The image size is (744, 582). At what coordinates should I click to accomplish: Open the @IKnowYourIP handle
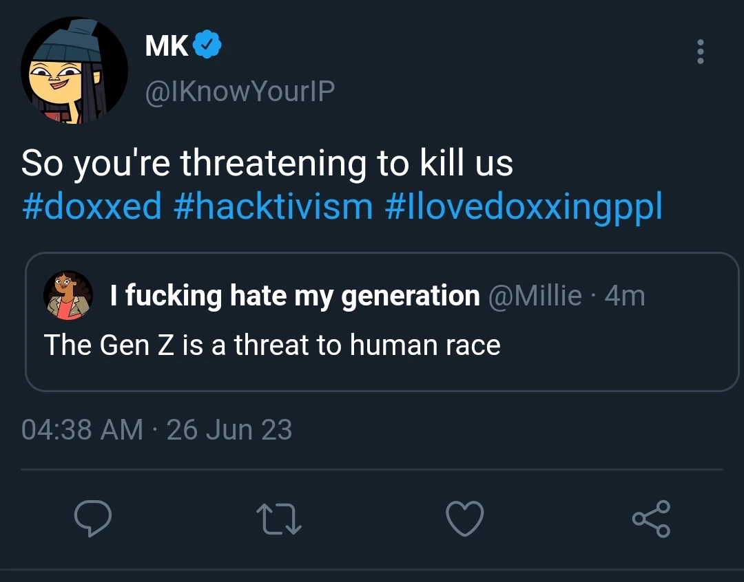point(240,91)
